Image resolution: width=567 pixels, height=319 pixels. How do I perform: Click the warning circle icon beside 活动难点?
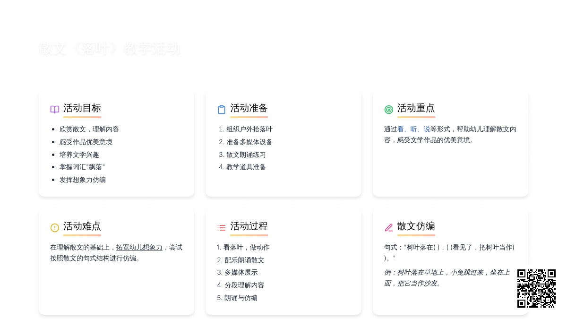coord(55,228)
